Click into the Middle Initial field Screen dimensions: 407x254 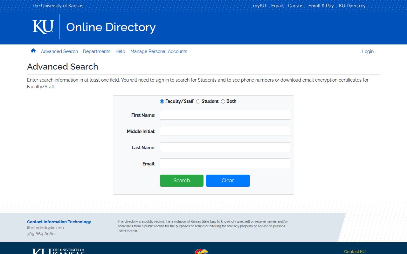[225, 131]
